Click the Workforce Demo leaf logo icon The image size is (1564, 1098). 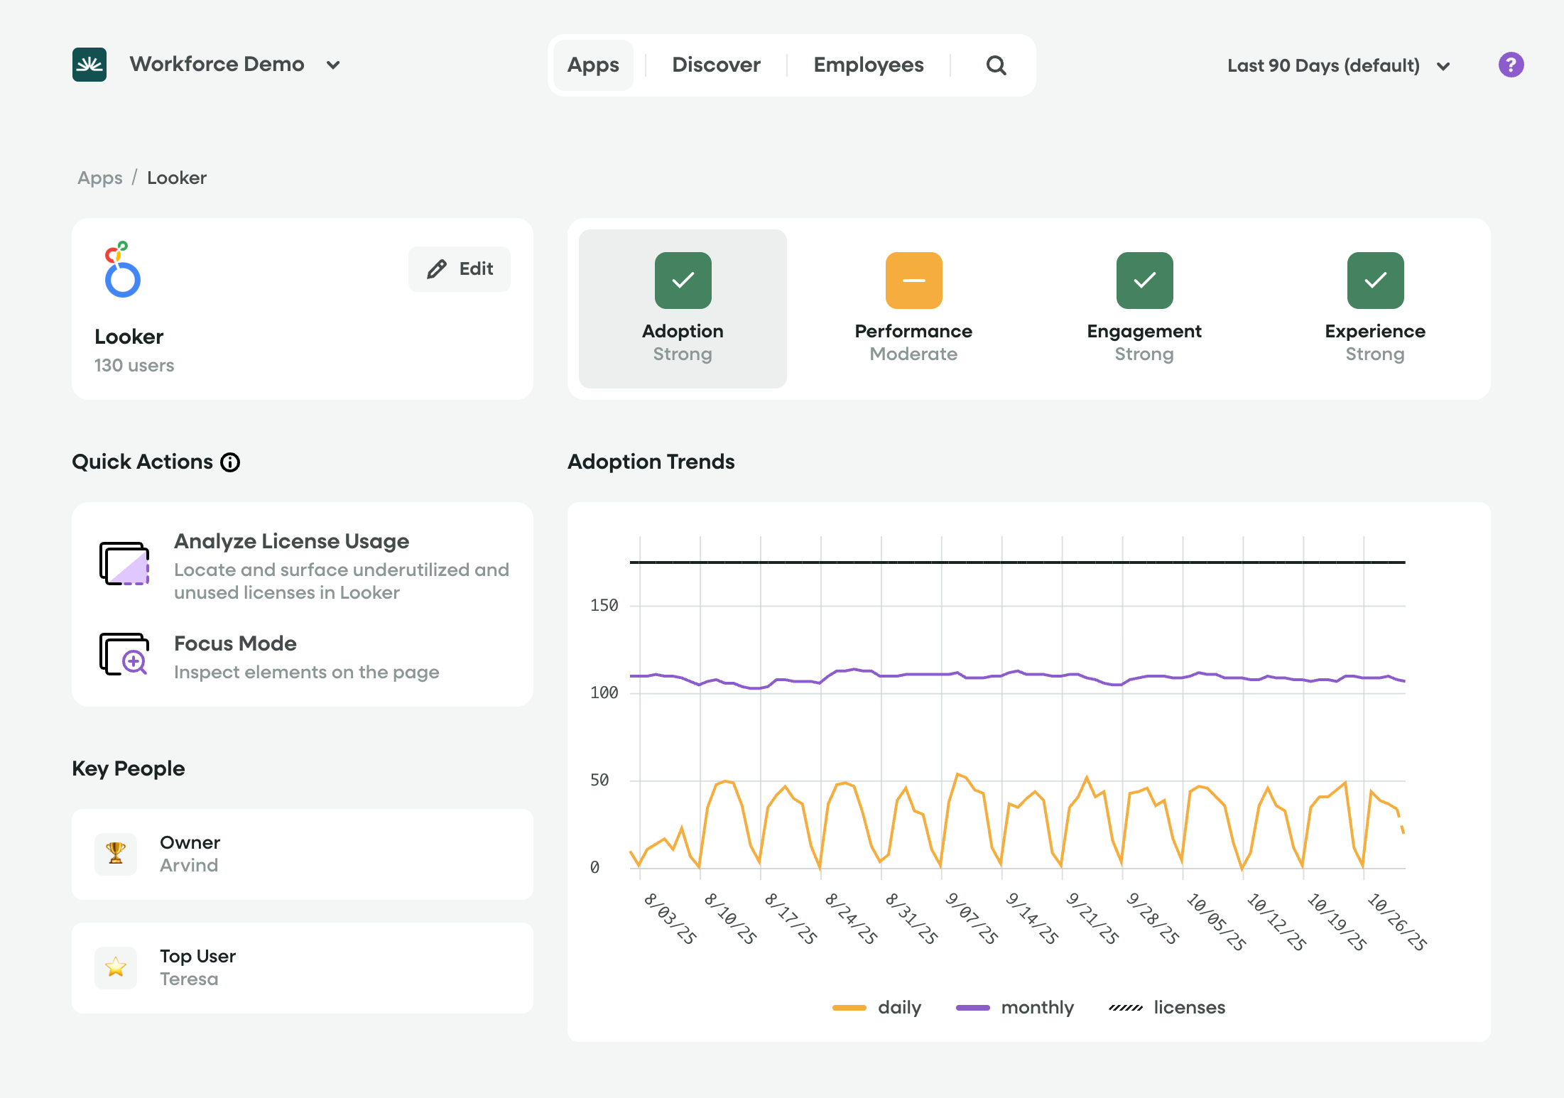point(89,65)
